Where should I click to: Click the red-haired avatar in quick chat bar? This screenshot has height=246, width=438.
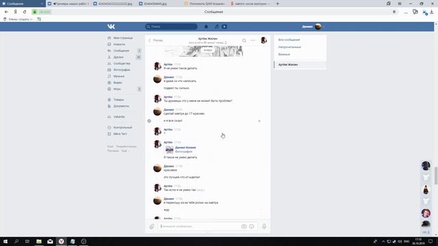pos(426,213)
